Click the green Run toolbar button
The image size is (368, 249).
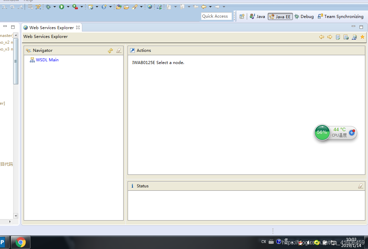[62, 7]
